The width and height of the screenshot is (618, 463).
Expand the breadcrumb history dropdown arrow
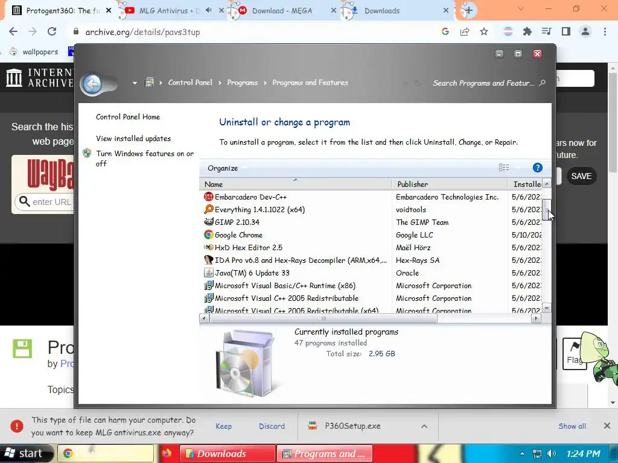[135, 83]
